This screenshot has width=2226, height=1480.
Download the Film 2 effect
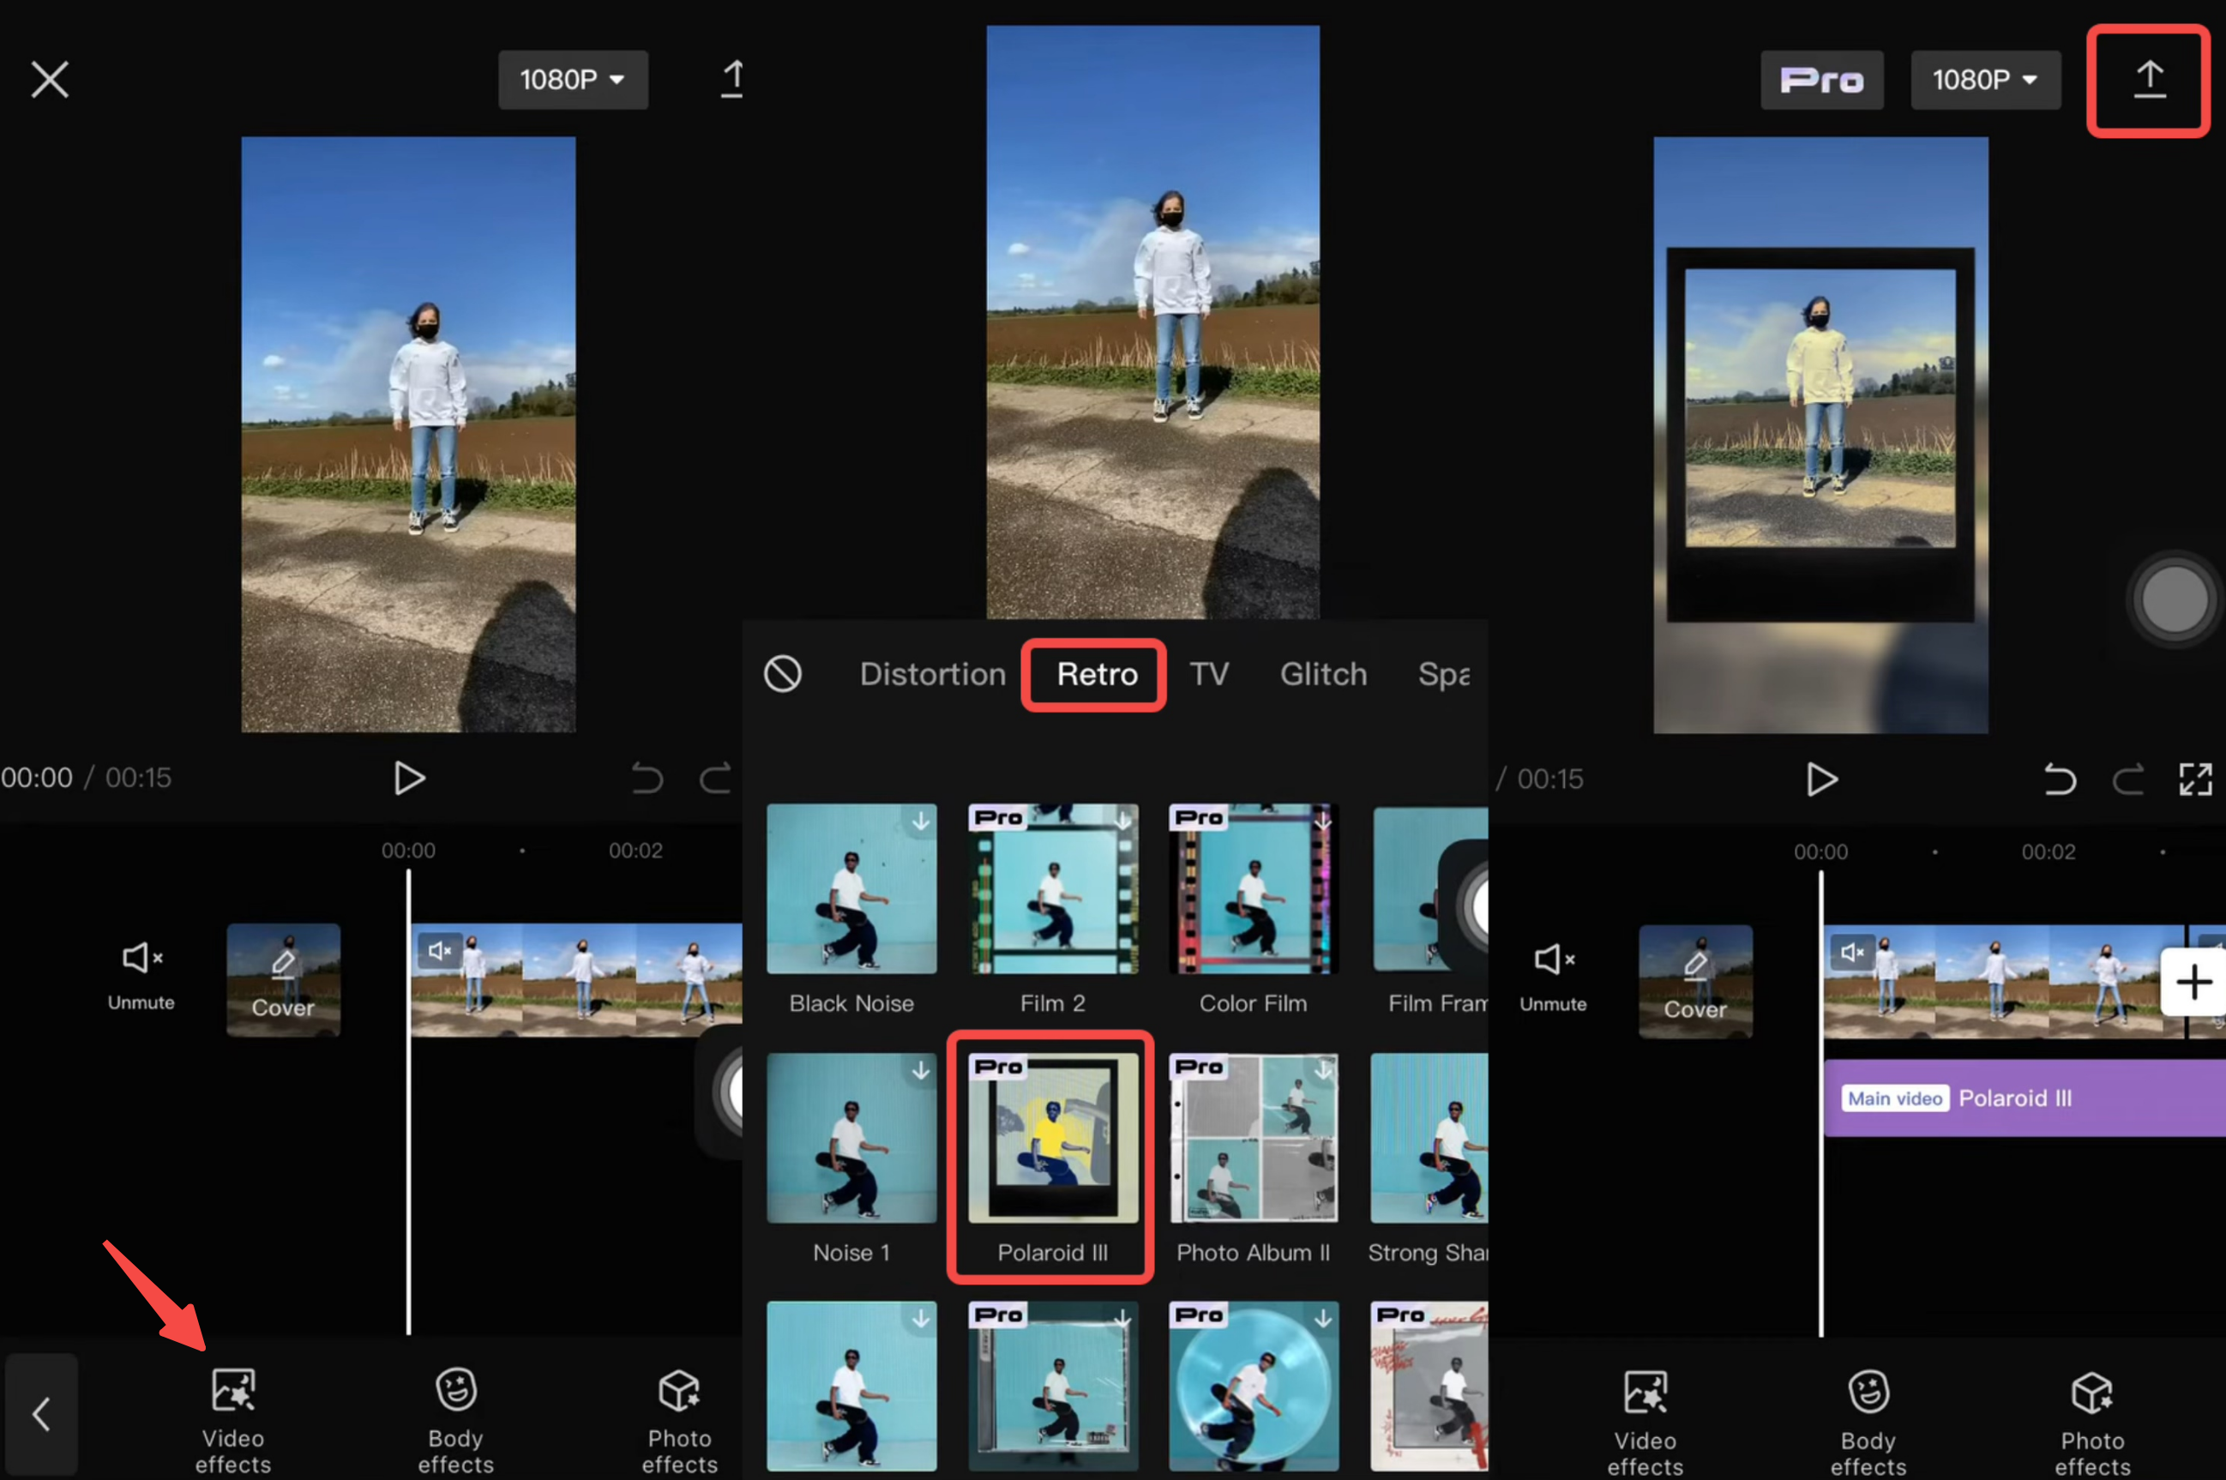point(1122,821)
